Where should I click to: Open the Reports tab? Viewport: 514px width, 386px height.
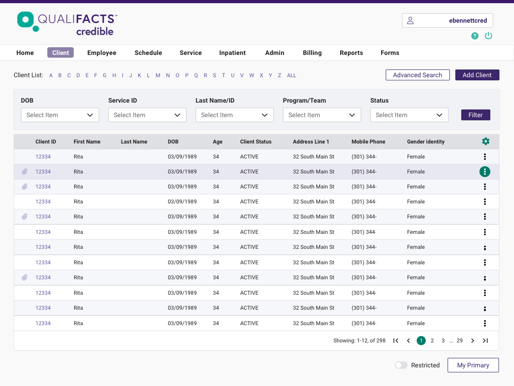click(x=351, y=53)
